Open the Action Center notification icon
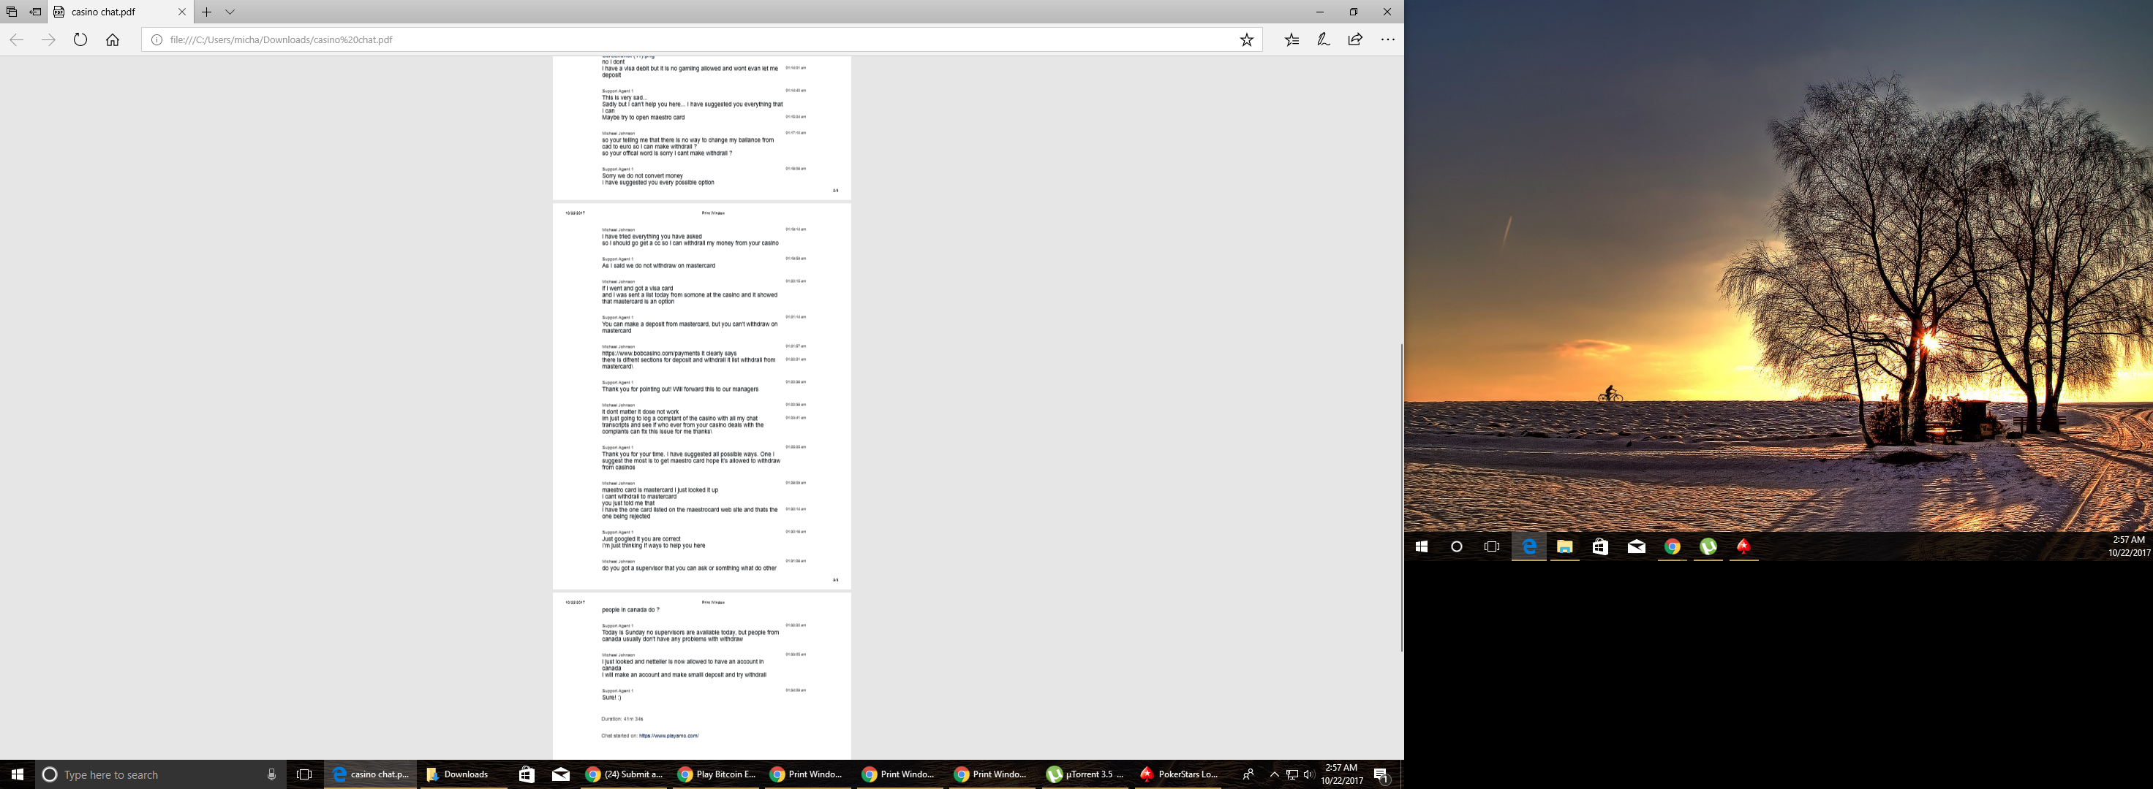 click(1381, 775)
